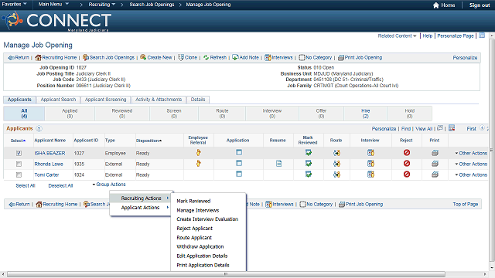Open Resume icon for Rhonda Lowe

[x=278, y=164]
